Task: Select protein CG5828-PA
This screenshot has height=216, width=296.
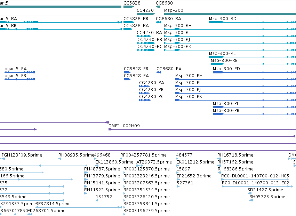Action: [136, 76]
